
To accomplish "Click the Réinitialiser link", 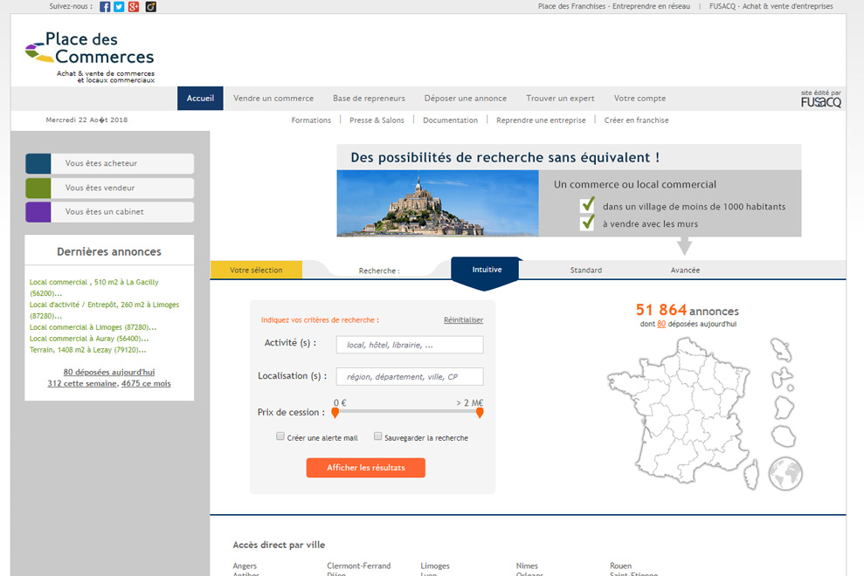I will pyautogui.click(x=463, y=320).
